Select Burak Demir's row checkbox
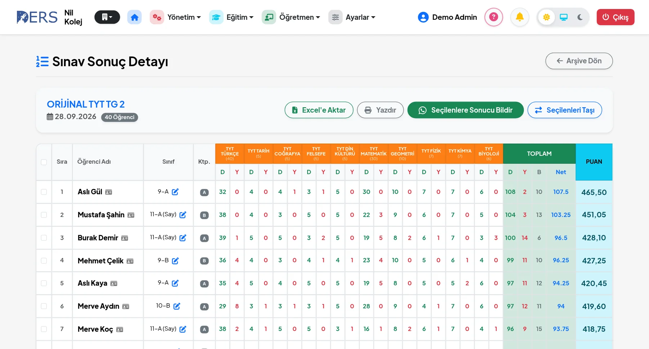This screenshot has width=649, height=349. click(x=44, y=238)
